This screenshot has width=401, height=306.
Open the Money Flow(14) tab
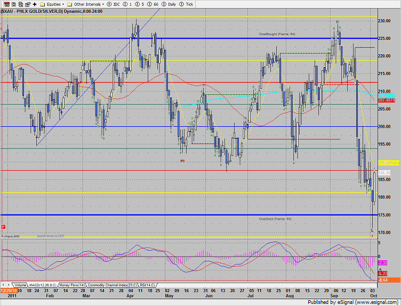tap(72, 285)
